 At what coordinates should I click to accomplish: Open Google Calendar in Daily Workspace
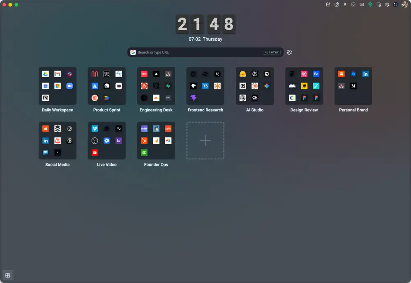(46, 86)
